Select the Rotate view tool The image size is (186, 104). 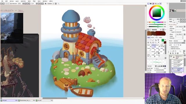pyautogui.click(x=153, y=42)
